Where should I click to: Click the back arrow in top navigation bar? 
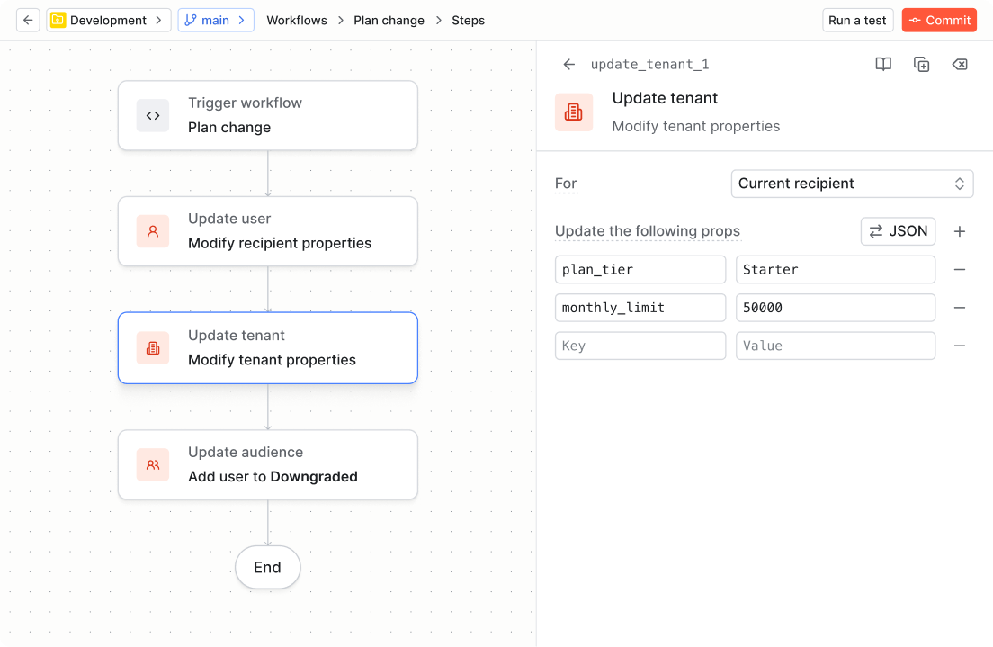pyautogui.click(x=28, y=20)
